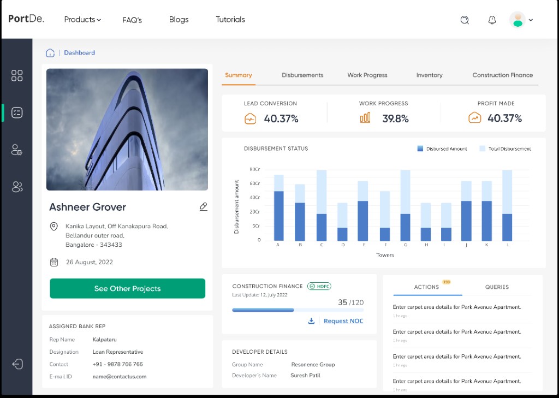Open the Inventory tab
The image size is (559, 398).
pos(429,75)
